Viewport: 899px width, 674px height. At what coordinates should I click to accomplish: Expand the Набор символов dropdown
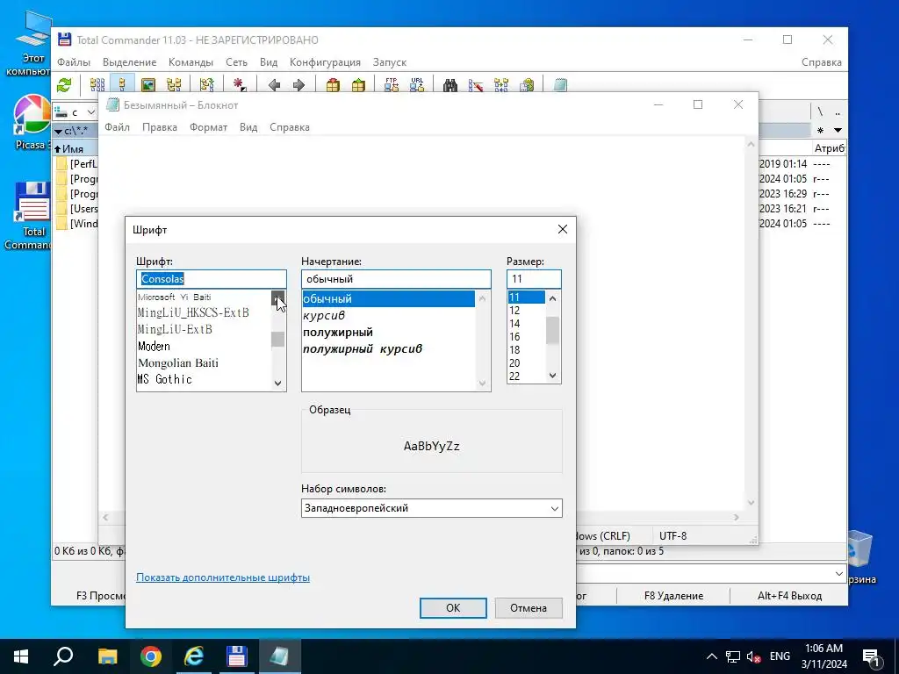[555, 508]
